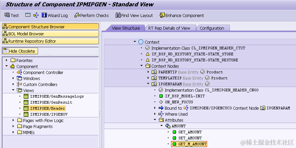Expand Page Fragments folder
296x148 pixels.
pos(13,126)
